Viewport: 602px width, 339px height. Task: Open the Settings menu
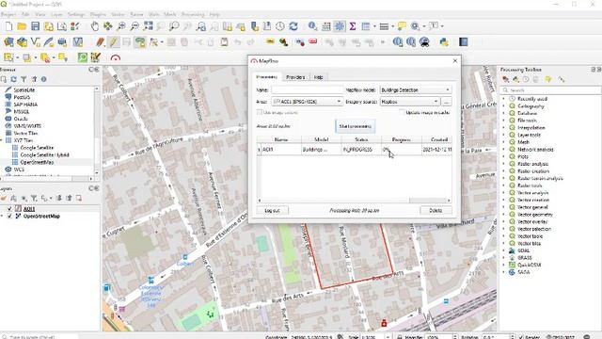(x=75, y=14)
